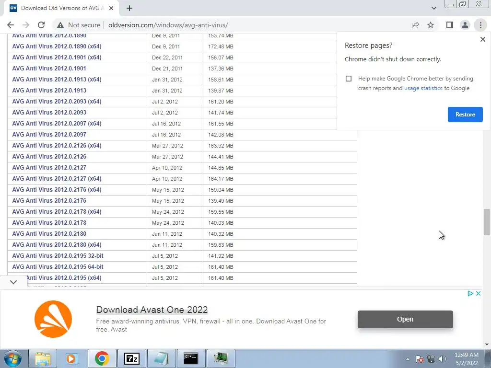This screenshot has width=491, height=368.
Task: Click the Open button in Avast ad
Action: [405, 319]
